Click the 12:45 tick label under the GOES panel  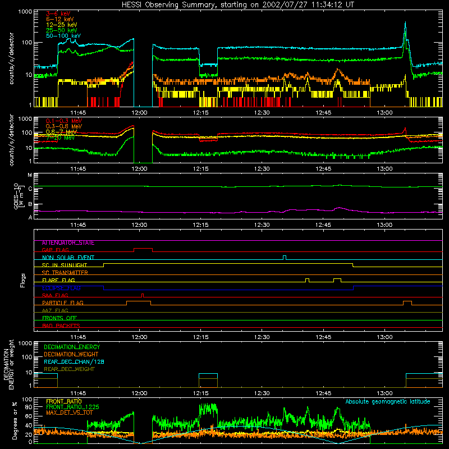click(323, 225)
